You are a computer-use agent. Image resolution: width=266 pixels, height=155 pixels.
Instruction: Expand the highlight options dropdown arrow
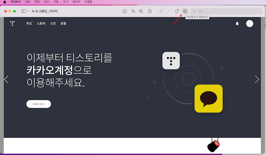169,11
